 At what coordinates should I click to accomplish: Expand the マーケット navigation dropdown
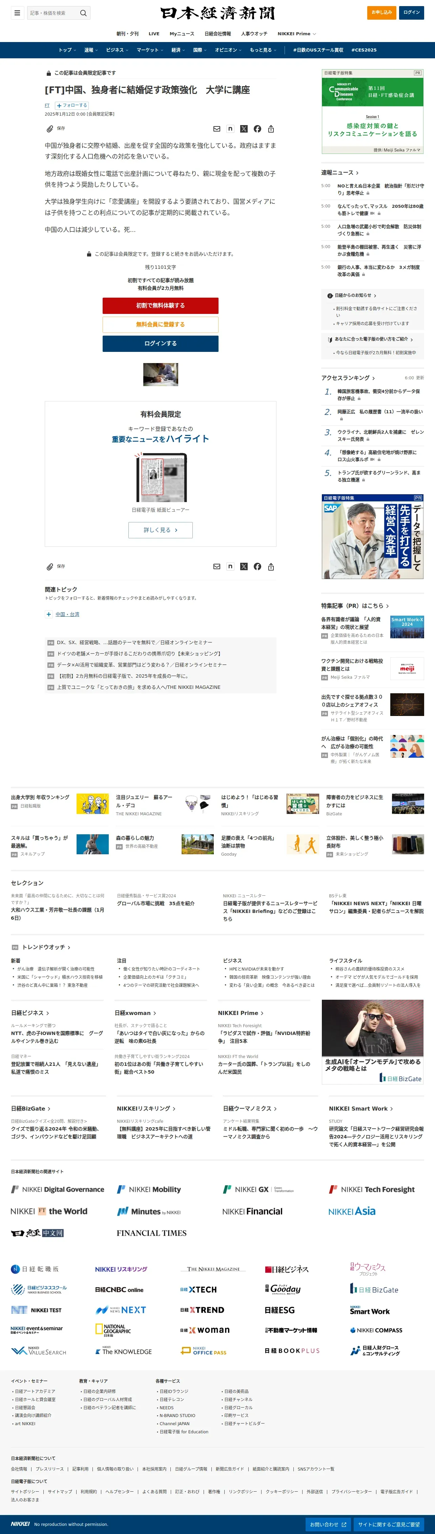[x=150, y=50]
